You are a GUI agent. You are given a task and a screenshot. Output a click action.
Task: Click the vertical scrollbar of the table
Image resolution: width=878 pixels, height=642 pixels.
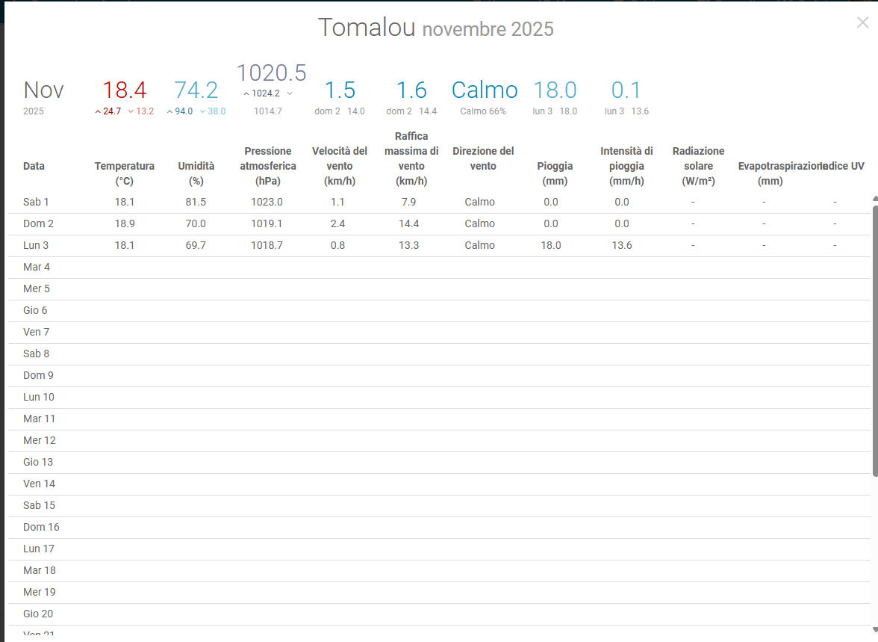pos(874,336)
